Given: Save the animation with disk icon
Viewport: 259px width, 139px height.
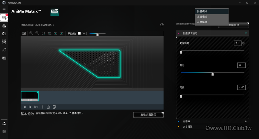Looking at the screenshot, I should tap(54, 107).
